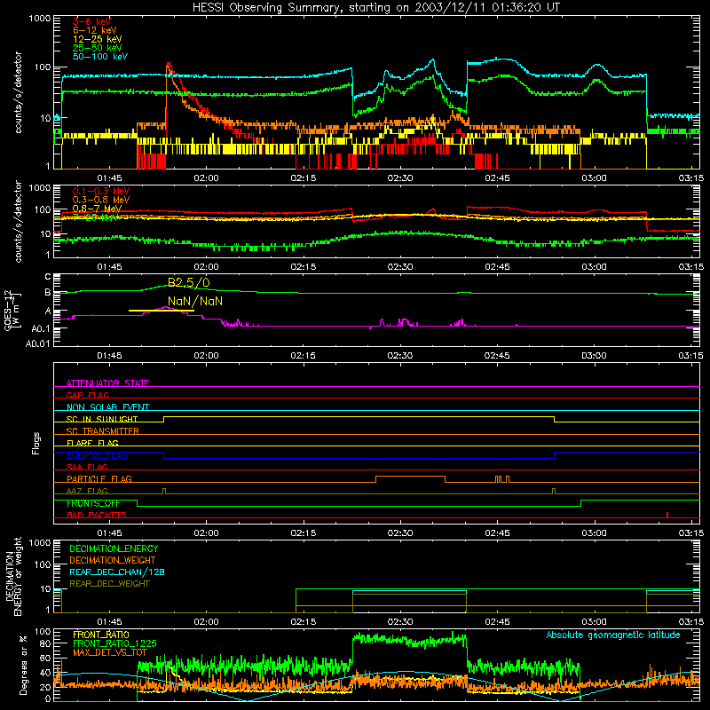
Task: Select the ECLIPSE_FLAG label
Action: click(97, 455)
